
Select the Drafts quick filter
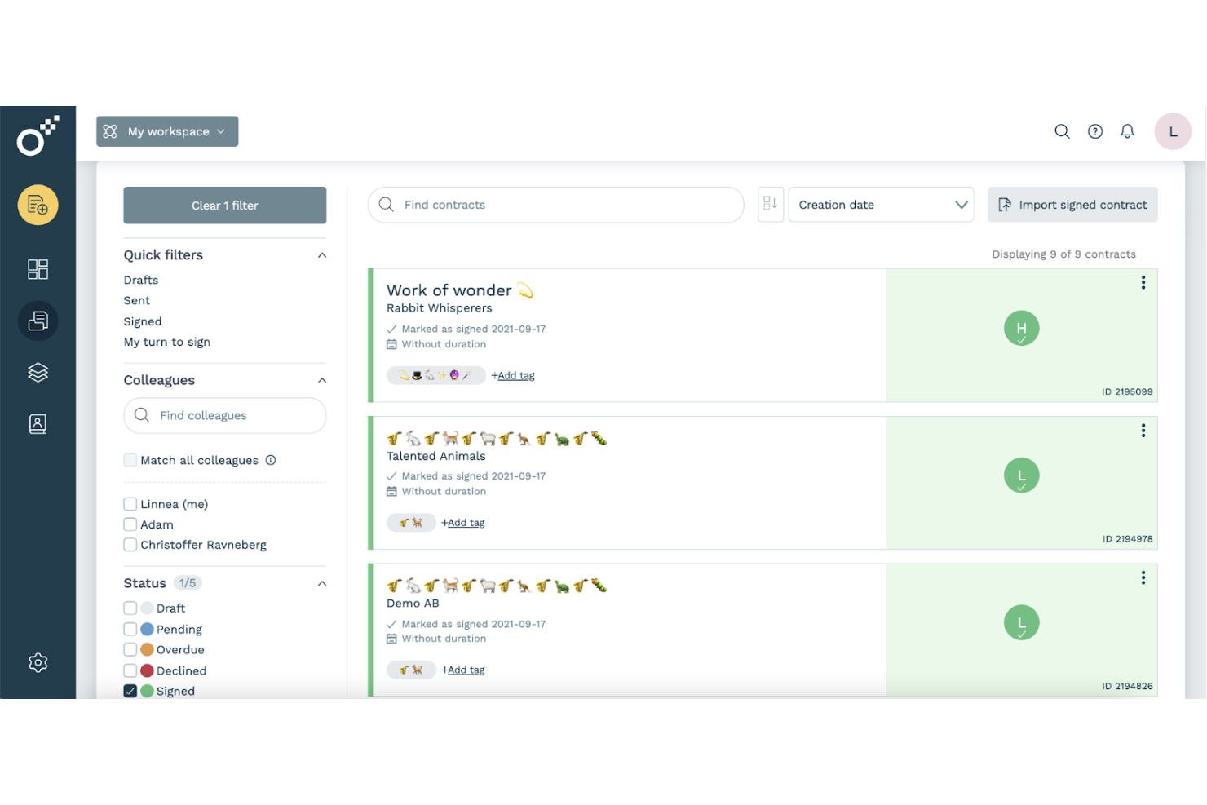pyautogui.click(x=140, y=280)
